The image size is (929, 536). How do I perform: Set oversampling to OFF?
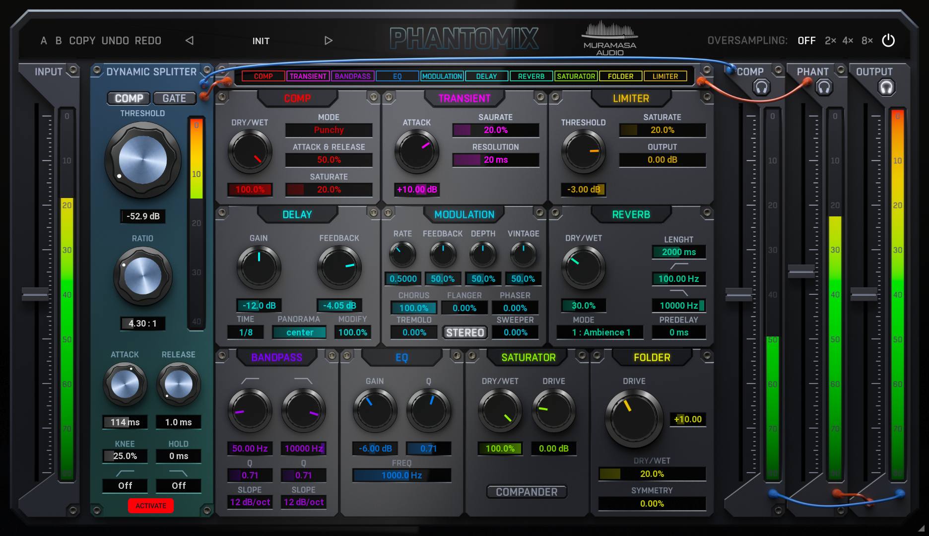806,41
